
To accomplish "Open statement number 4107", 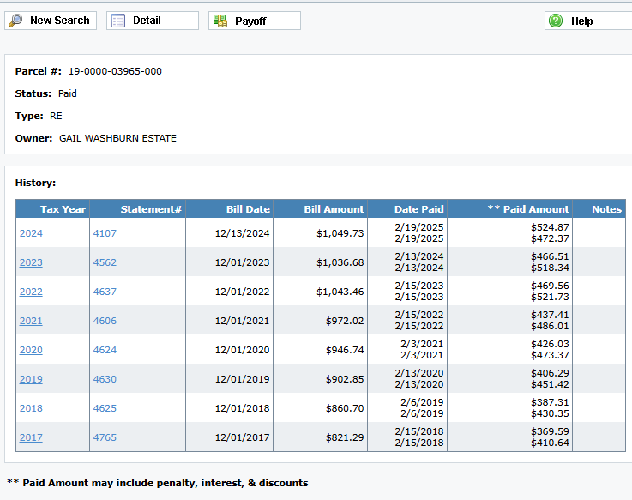I will click(105, 233).
